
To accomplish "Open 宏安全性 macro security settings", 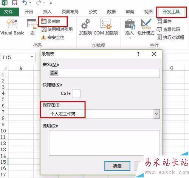I will click(x=53, y=37).
